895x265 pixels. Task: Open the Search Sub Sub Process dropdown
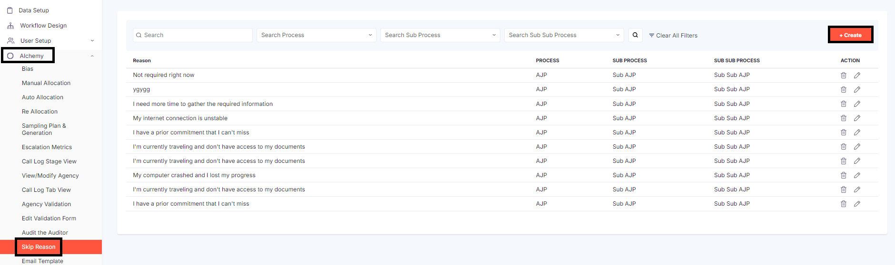(564, 35)
